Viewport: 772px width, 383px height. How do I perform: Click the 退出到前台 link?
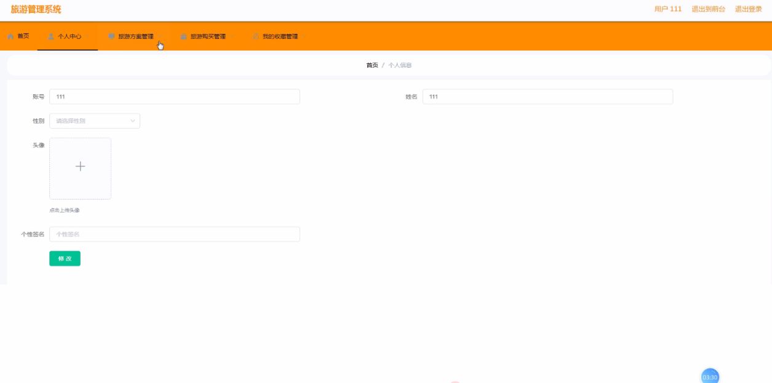point(708,9)
